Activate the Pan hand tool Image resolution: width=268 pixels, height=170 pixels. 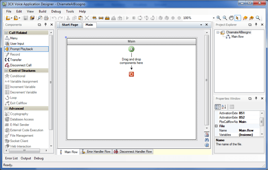click(231, 18)
